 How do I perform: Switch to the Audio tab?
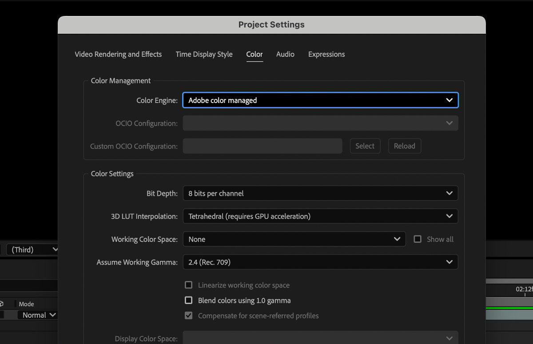click(285, 54)
